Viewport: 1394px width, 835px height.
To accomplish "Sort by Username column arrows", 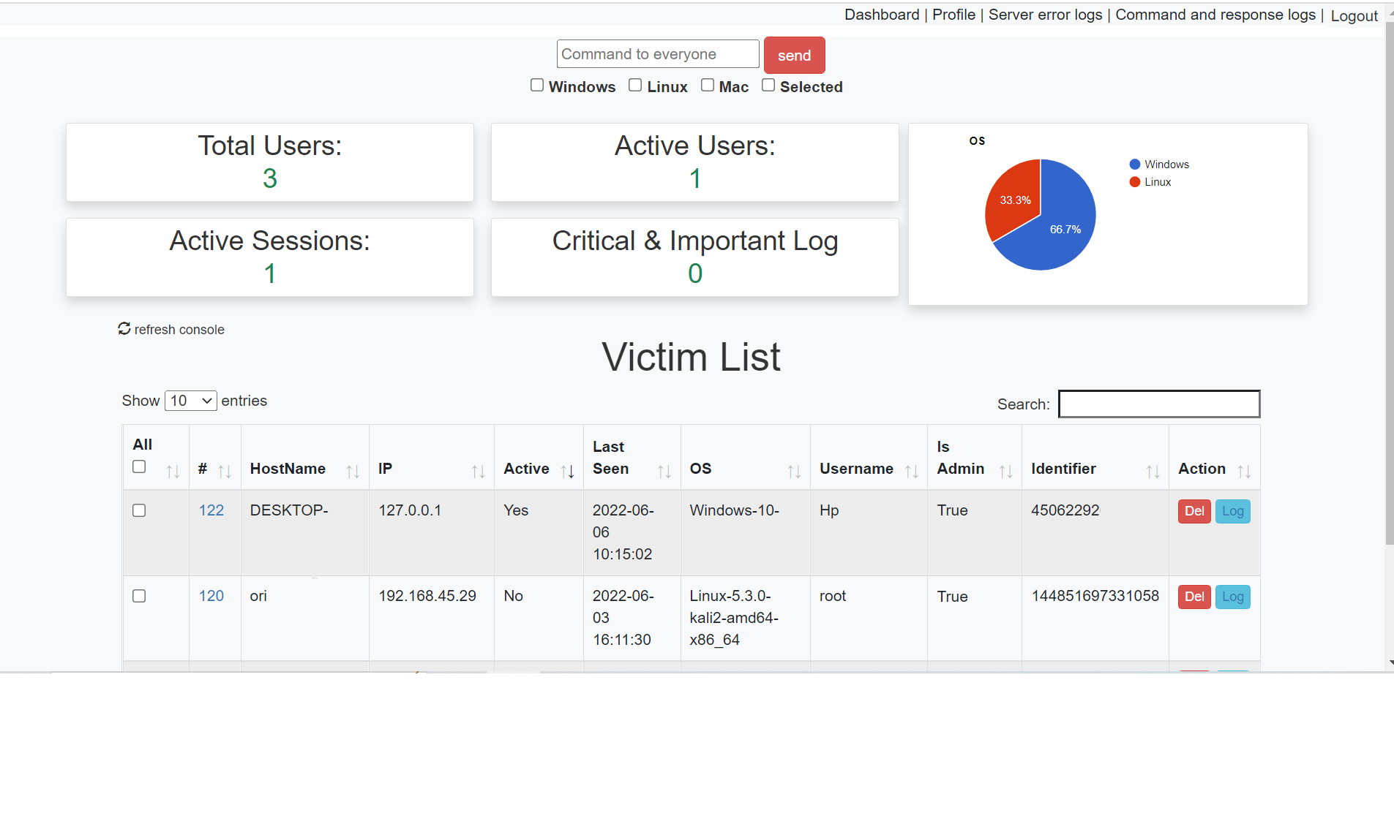I will pos(911,472).
